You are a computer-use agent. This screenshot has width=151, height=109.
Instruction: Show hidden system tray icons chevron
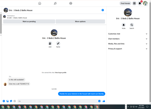tap(128, 107)
